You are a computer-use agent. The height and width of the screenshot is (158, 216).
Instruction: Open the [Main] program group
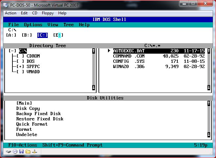(24, 103)
